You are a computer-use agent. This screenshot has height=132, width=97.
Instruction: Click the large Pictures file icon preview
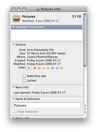pos(16,19)
